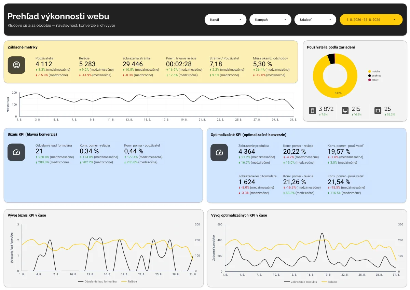410x290 pixels.
Task: Click the conversion rate value 21,26 %
Action: click(294, 182)
